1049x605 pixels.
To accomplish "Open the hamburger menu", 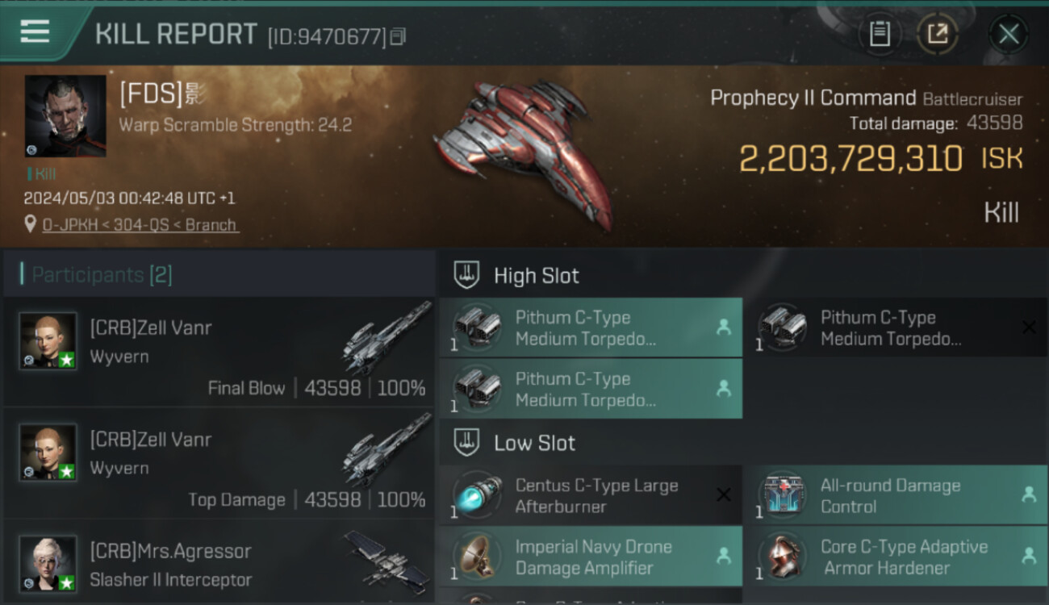I will tap(35, 31).
